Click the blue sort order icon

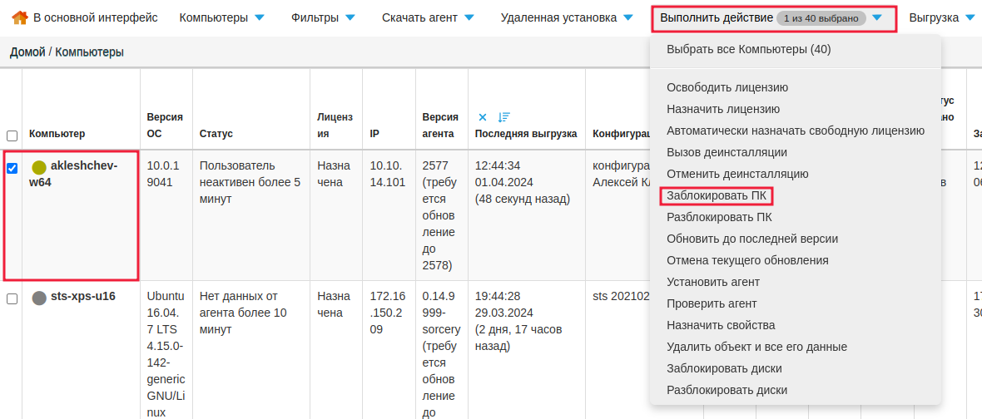pos(503,117)
